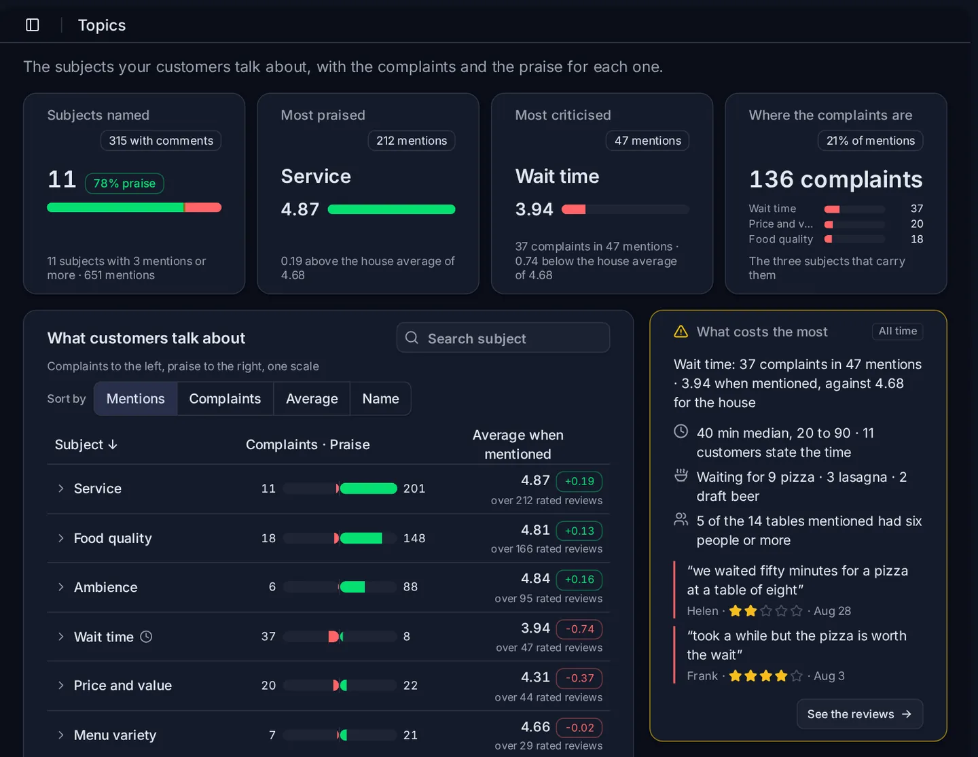The image size is (978, 757).
Task: Click the warning triangle icon beside What costs the most
Action: (681, 332)
